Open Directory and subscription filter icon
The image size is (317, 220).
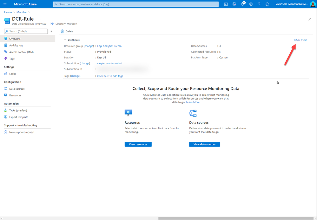(x=234, y=4)
